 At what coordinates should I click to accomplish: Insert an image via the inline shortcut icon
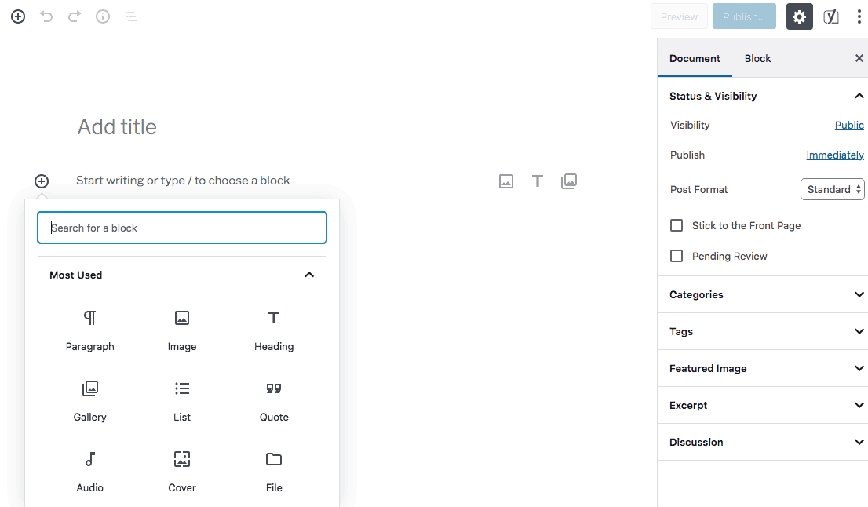tap(506, 181)
